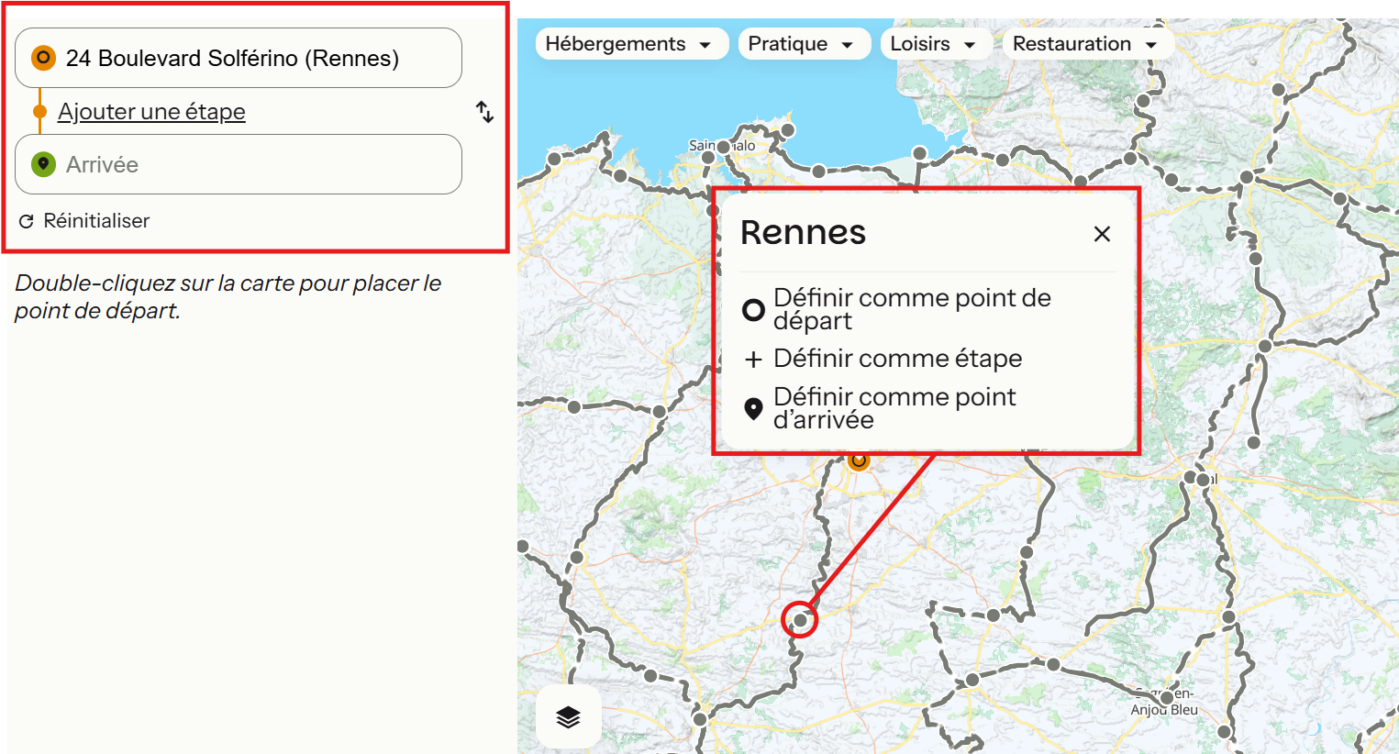Open the Restauration dropdown menu

1085,44
